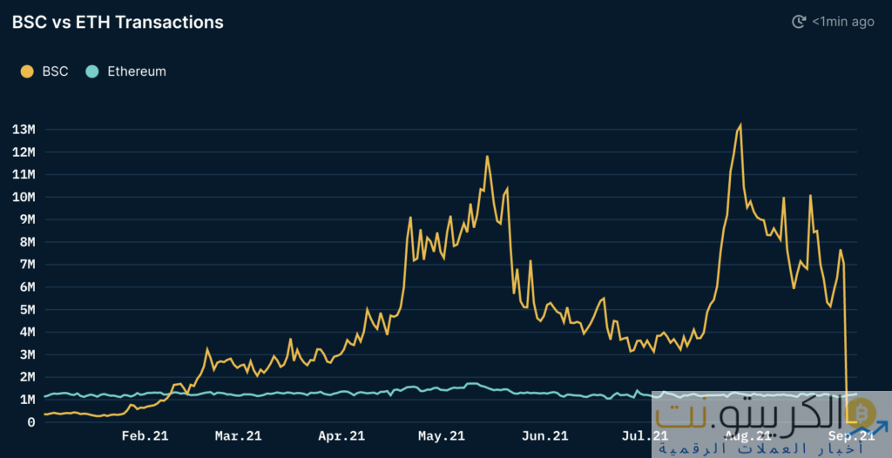Select the Jun.21 x-axis label
Viewport: 892px width, 458px height.
click(x=545, y=436)
